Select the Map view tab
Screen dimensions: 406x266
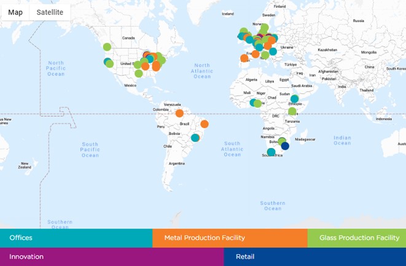pos(15,12)
